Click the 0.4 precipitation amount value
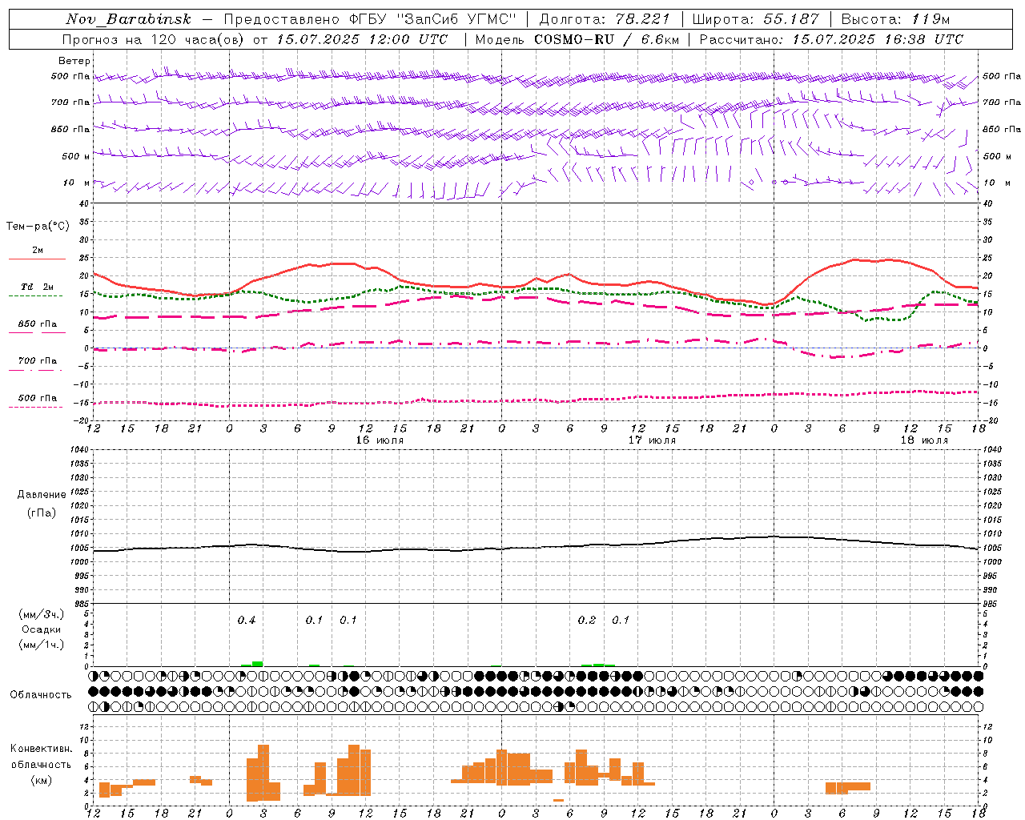This screenshot has height=820, width=1025. [x=247, y=621]
